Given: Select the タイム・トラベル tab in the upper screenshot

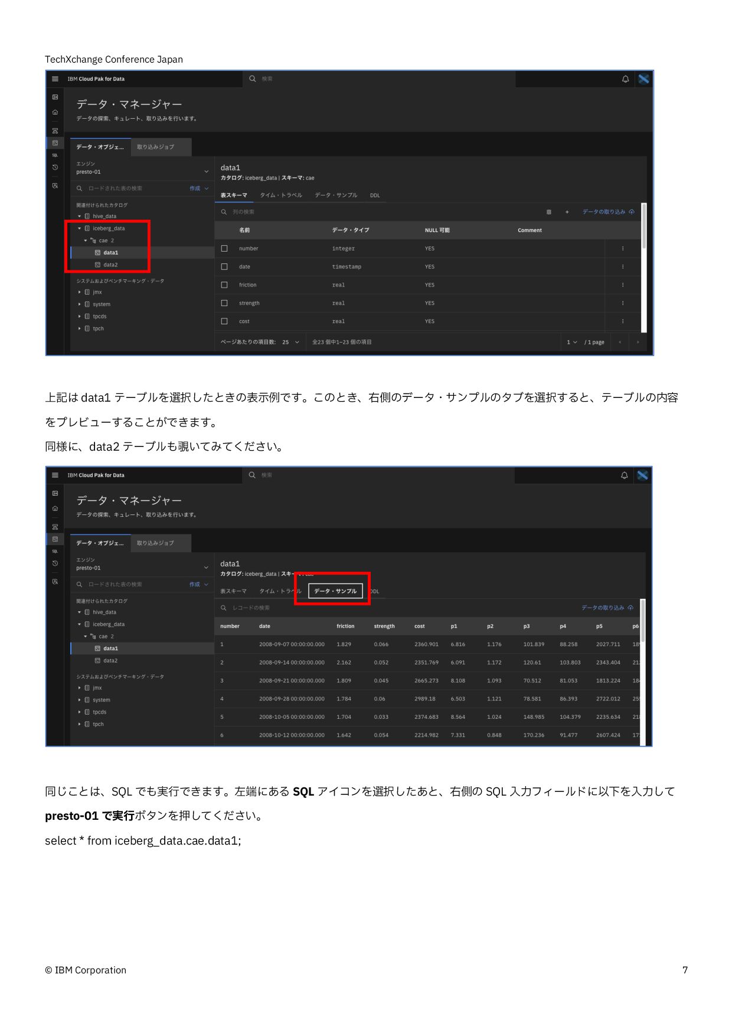Looking at the screenshot, I should 281,196.
